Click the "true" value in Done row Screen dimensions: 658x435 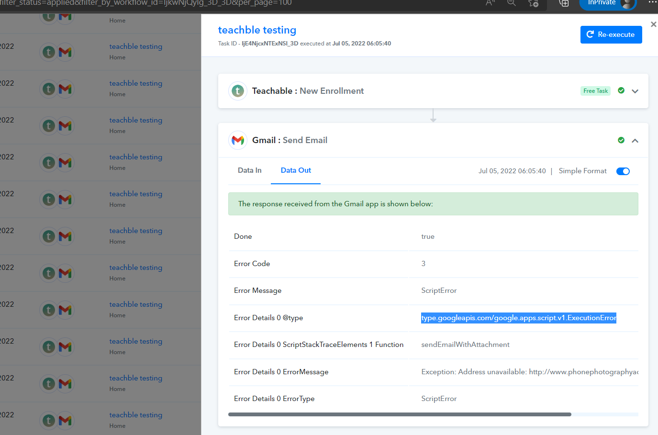point(428,236)
